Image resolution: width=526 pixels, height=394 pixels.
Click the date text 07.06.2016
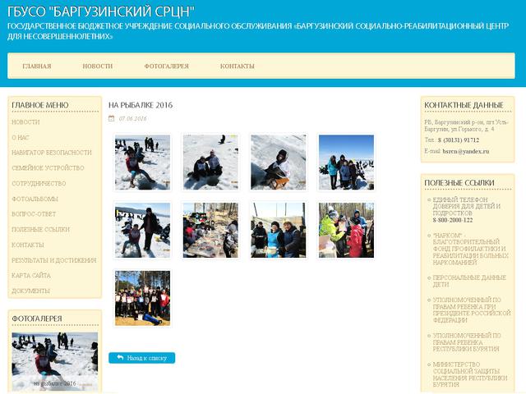[x=133, y=118]
